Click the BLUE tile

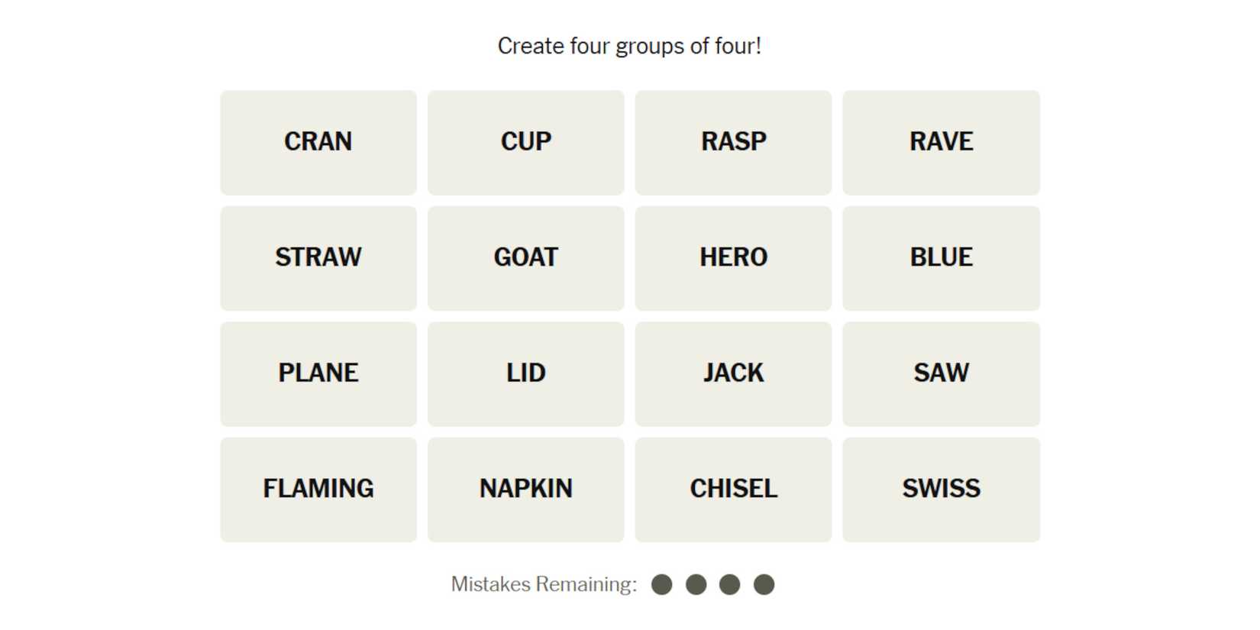[941, 258]
